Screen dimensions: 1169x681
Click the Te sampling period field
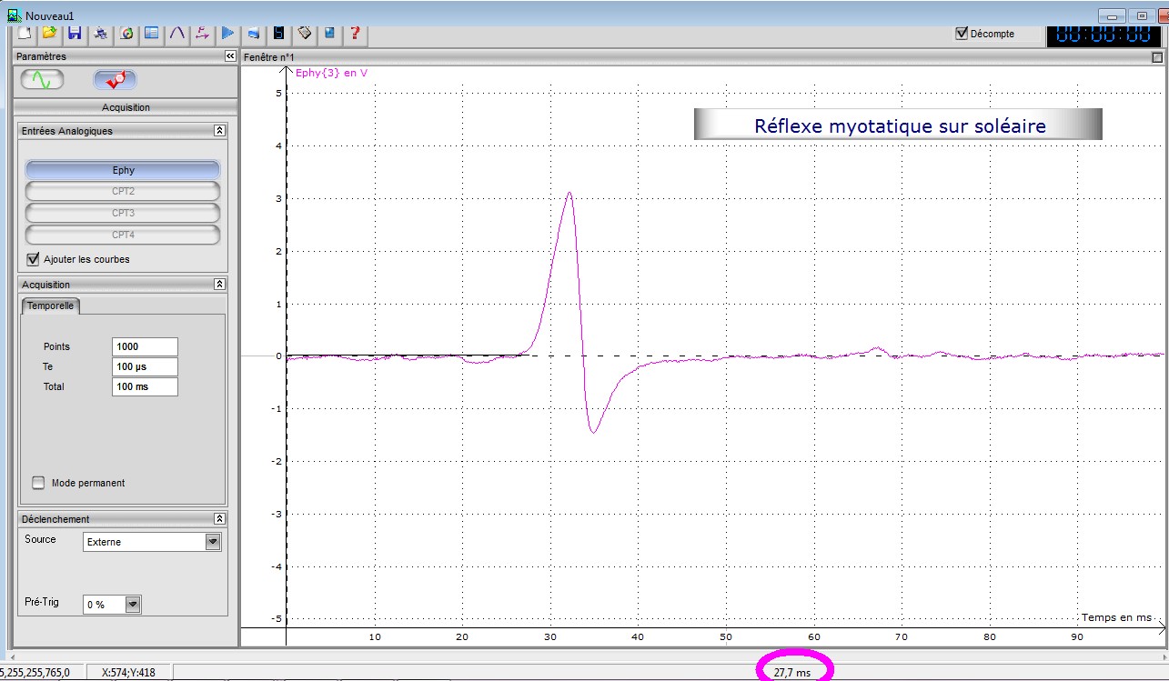click(x=145, y=366)
